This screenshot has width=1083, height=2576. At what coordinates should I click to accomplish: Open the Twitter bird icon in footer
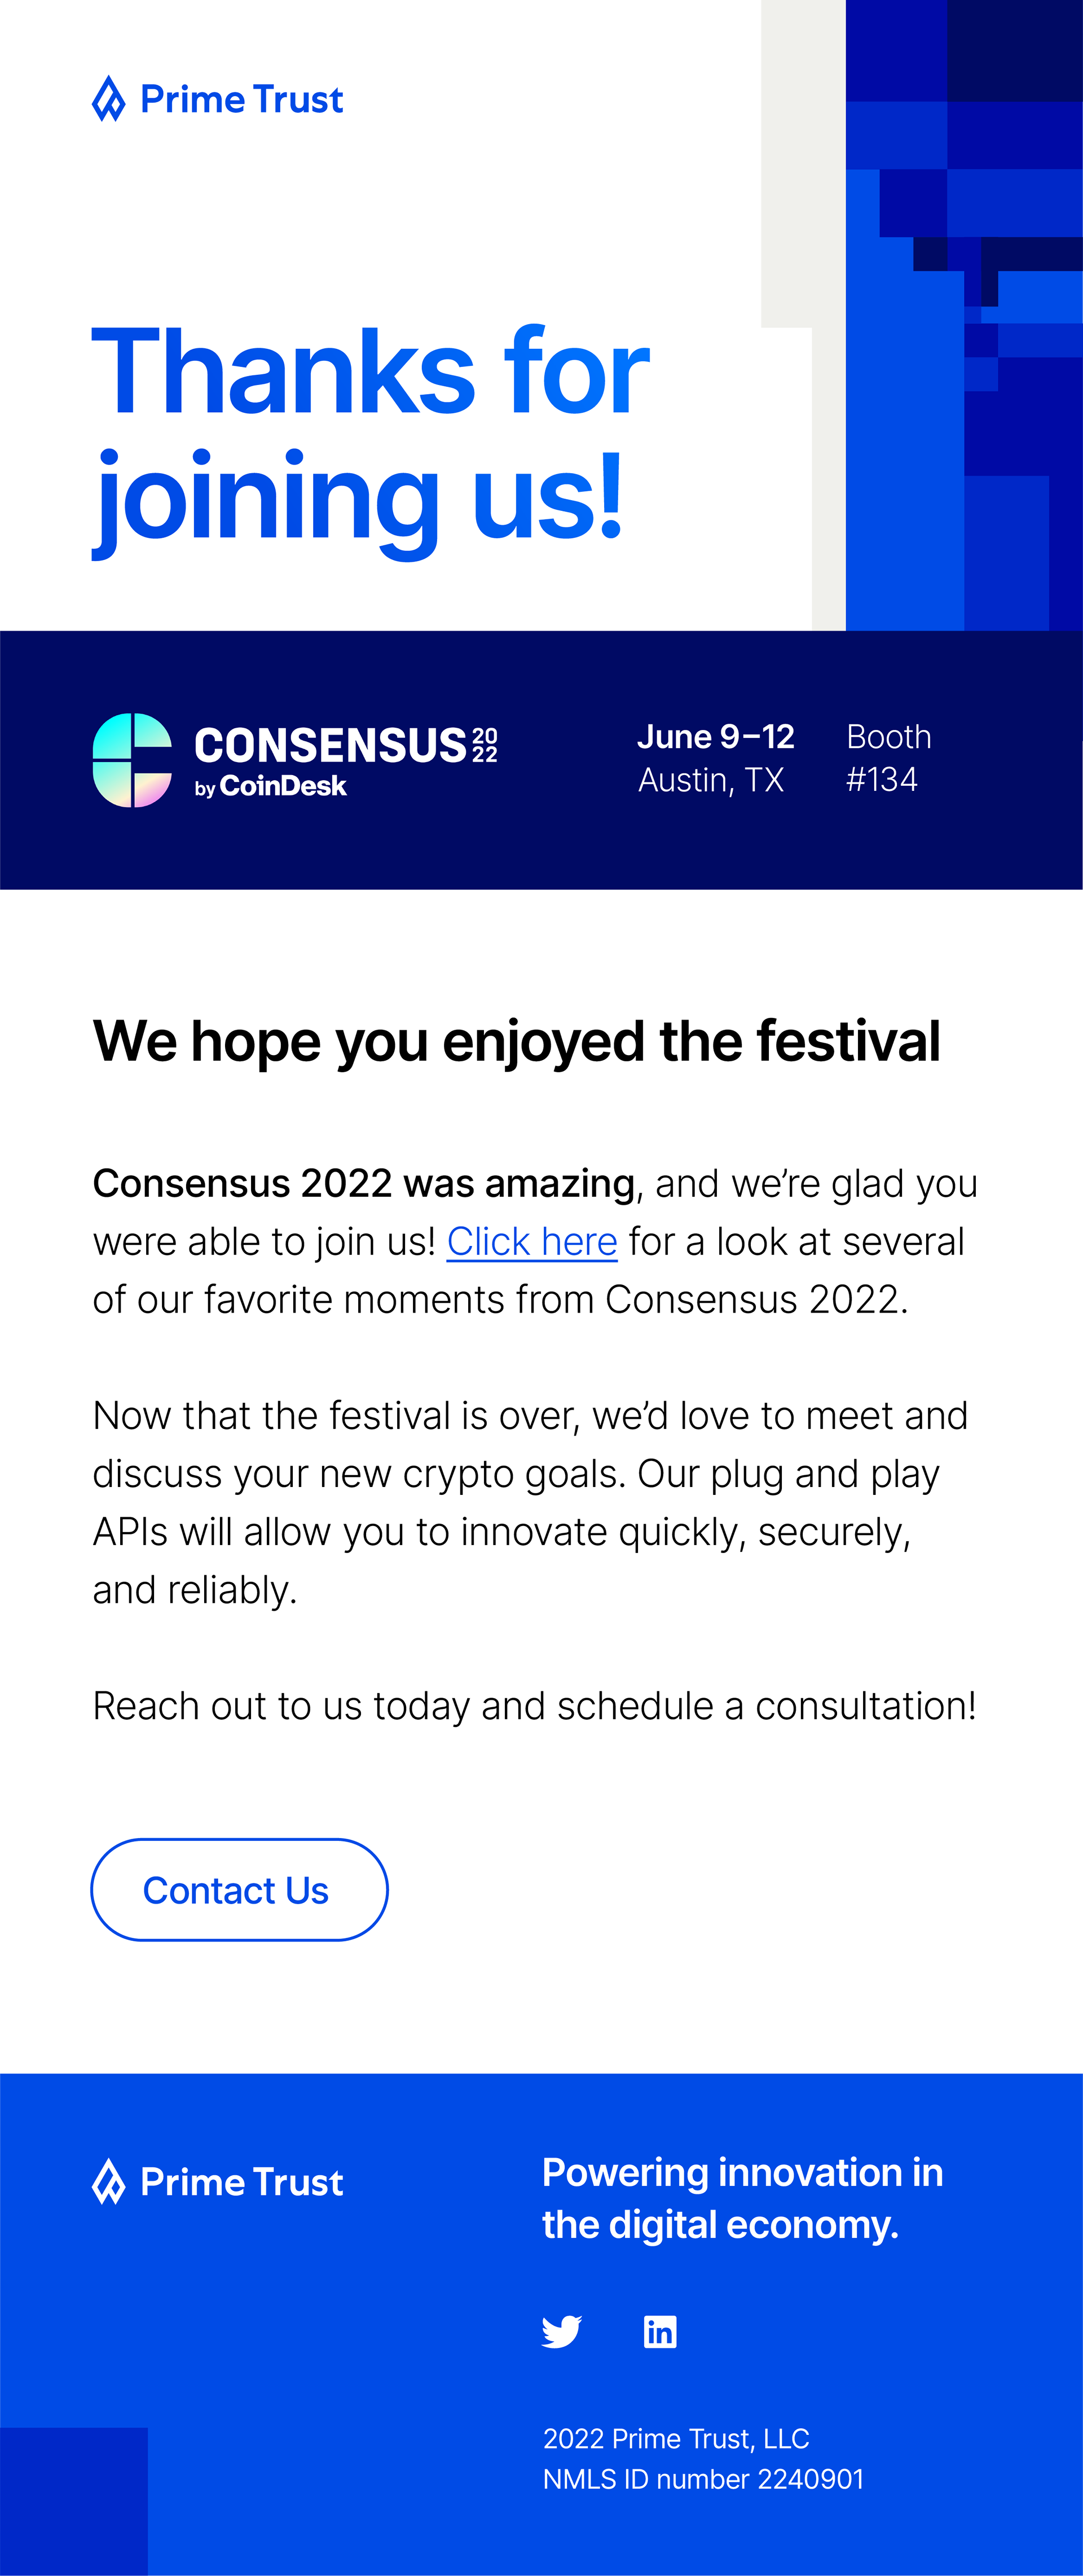point(561,2332)
